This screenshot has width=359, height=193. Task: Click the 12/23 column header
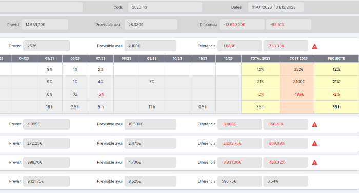[x=229, y=58]
